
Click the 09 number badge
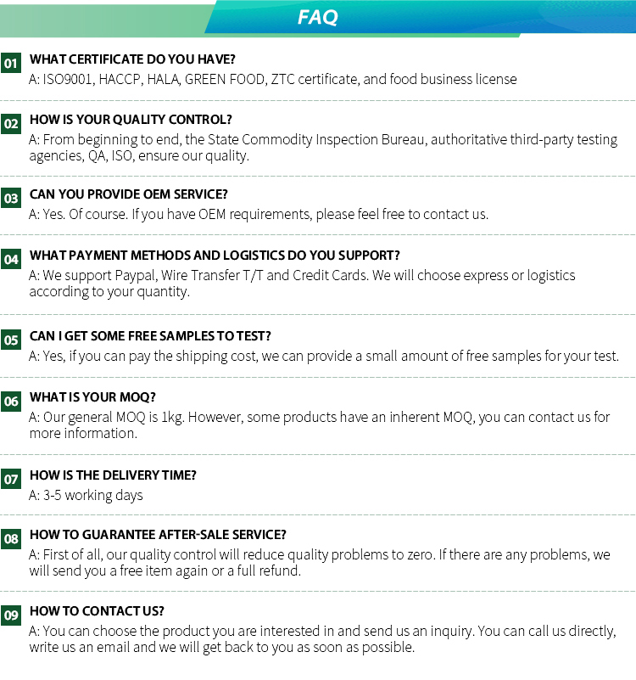pos(11,615)
